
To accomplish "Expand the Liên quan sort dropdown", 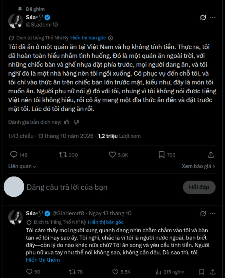I will (22, 166).
